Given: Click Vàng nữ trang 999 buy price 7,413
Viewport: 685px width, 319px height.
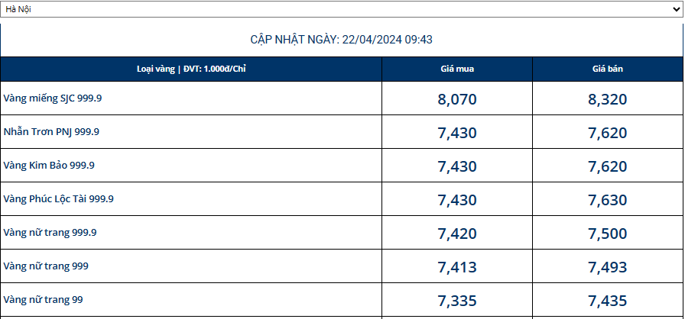Looking at the screenshot, I should [x=457, y=267].
